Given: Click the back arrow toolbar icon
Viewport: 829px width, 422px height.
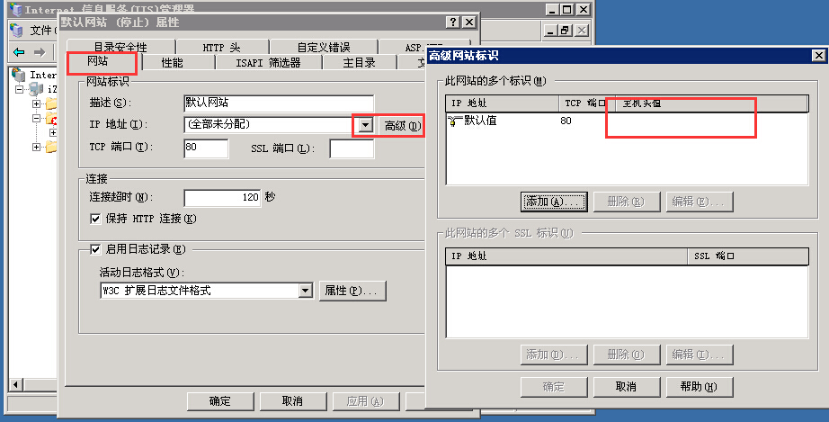Looking at the screenshot, I should (20, 52).
